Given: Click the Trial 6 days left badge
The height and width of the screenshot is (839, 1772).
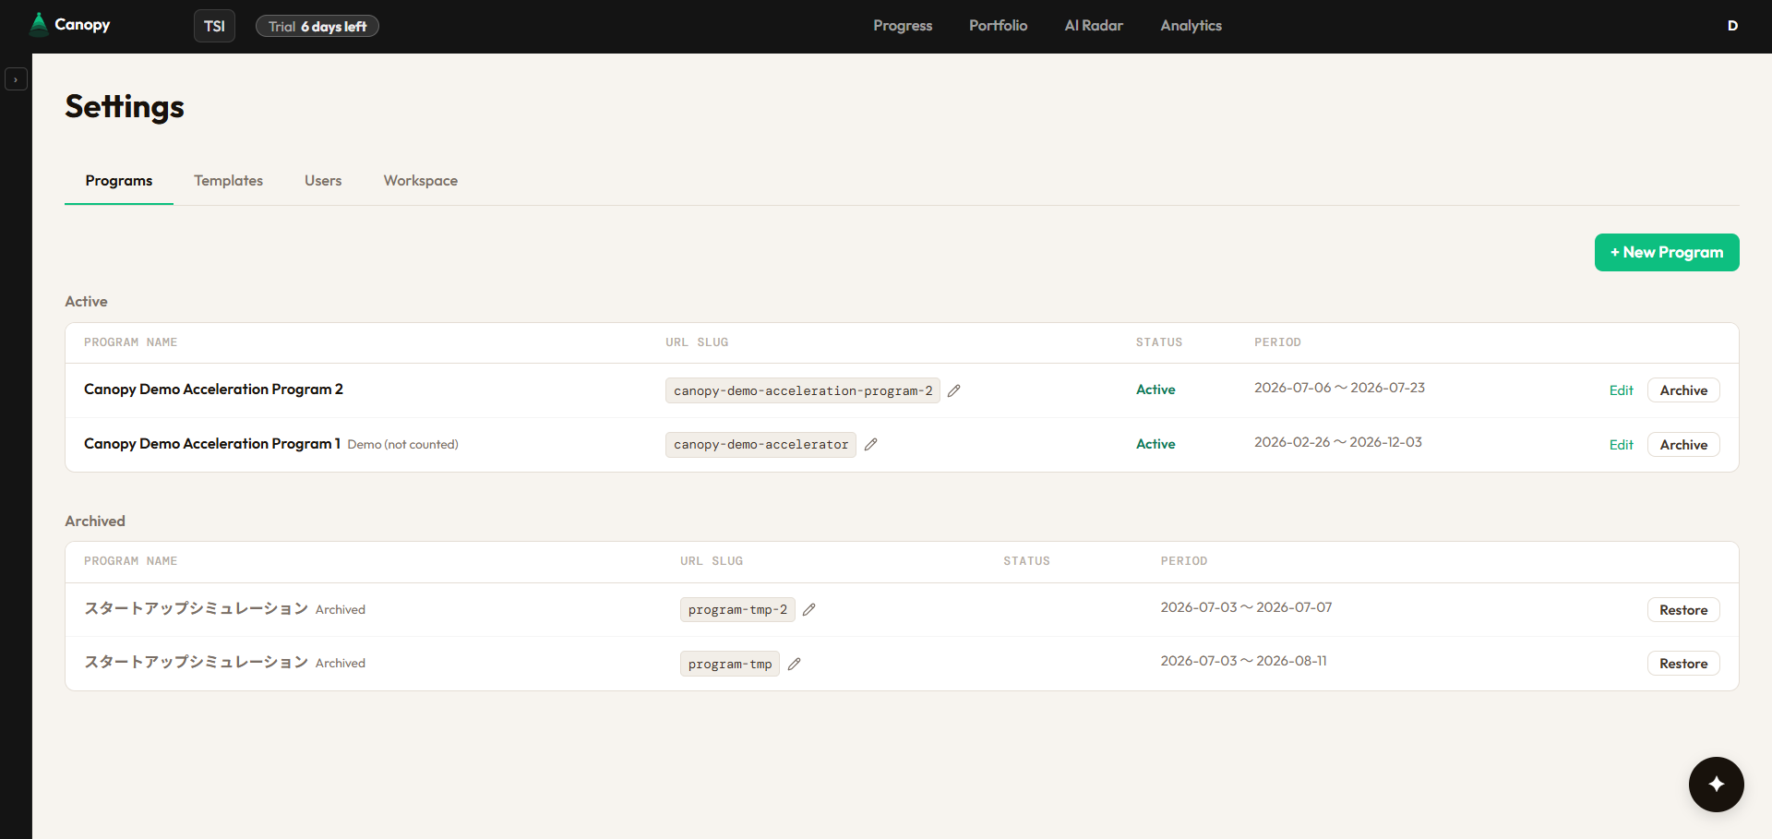Looking at the screenshot, I should point(317,27).
